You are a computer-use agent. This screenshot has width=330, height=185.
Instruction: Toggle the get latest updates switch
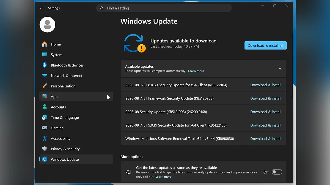coord(277,172)
